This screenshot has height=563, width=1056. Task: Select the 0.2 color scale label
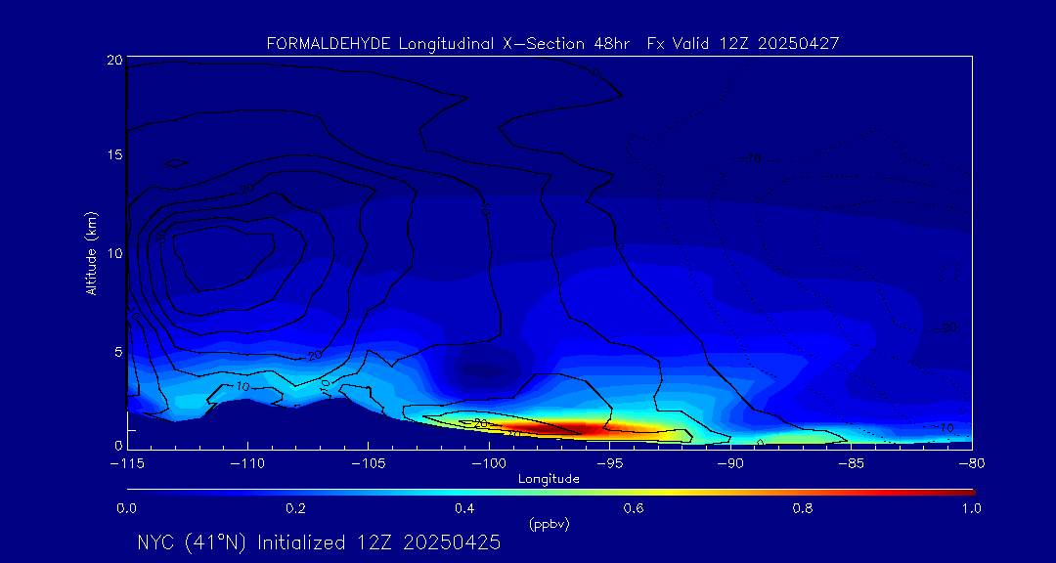(296, 508)
